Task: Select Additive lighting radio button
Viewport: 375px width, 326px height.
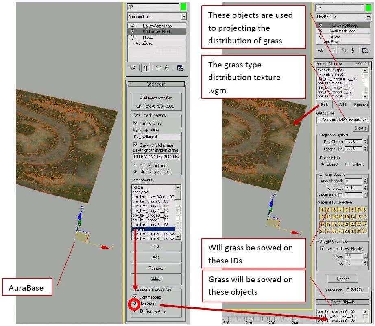Action: (135, 165)
